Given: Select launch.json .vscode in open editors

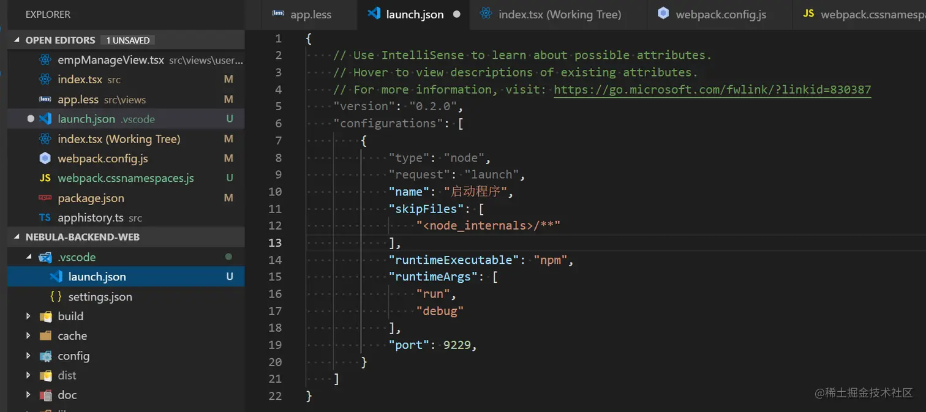Looking at the screenshot, I should [126, 119].
